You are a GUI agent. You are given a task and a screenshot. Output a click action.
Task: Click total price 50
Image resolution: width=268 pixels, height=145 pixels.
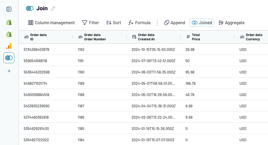(x=187, y=61)
